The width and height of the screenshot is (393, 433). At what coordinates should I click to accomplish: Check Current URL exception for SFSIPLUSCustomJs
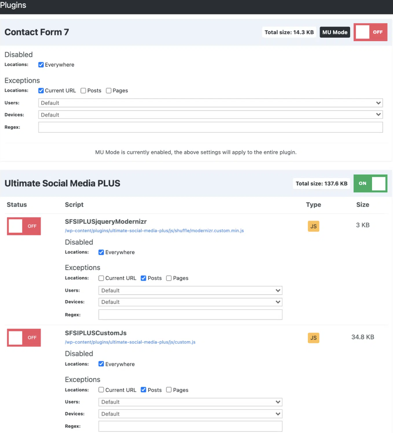(101, 390)
